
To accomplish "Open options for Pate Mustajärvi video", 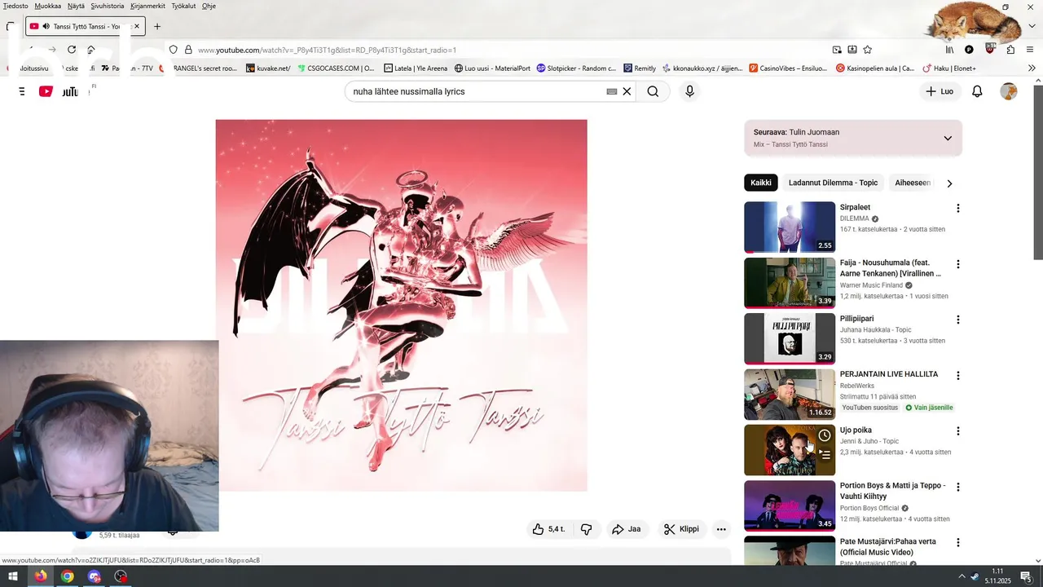I will pos(958,542).
